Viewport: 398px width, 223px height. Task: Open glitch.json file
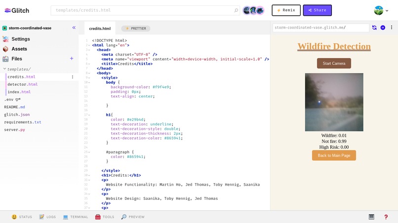click(17, 115)
